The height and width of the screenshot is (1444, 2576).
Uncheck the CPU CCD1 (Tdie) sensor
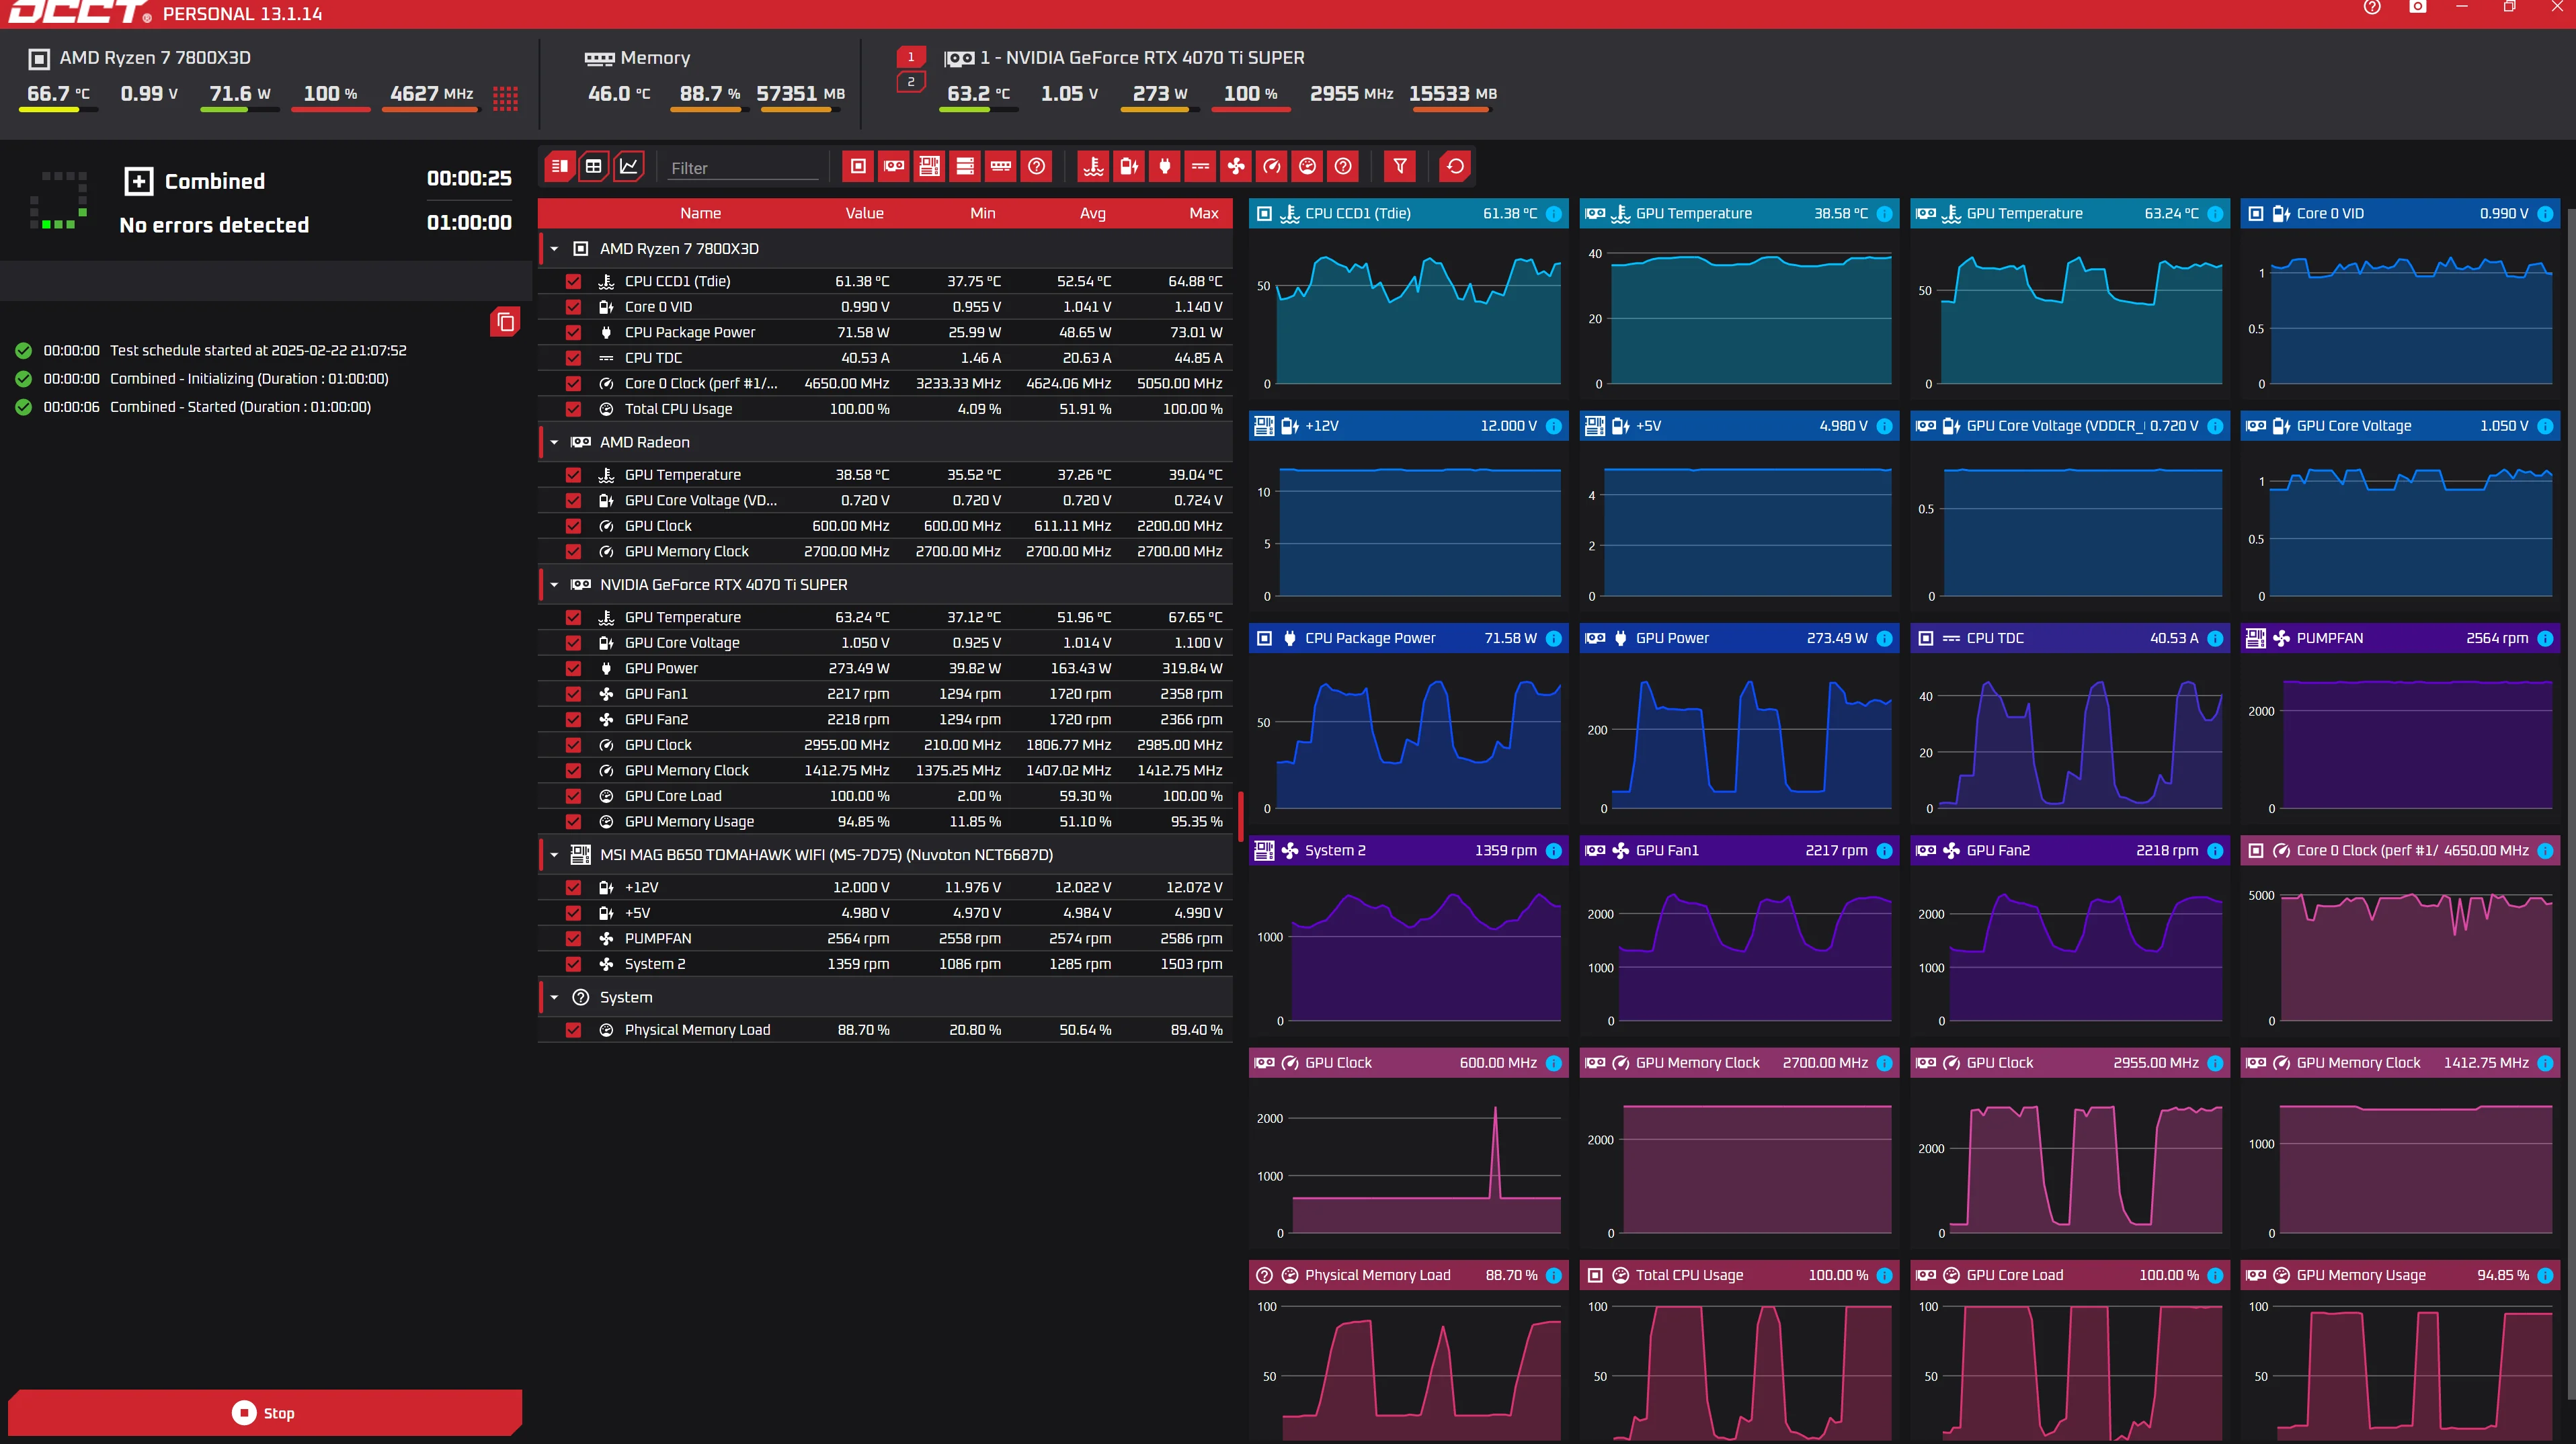573,282
